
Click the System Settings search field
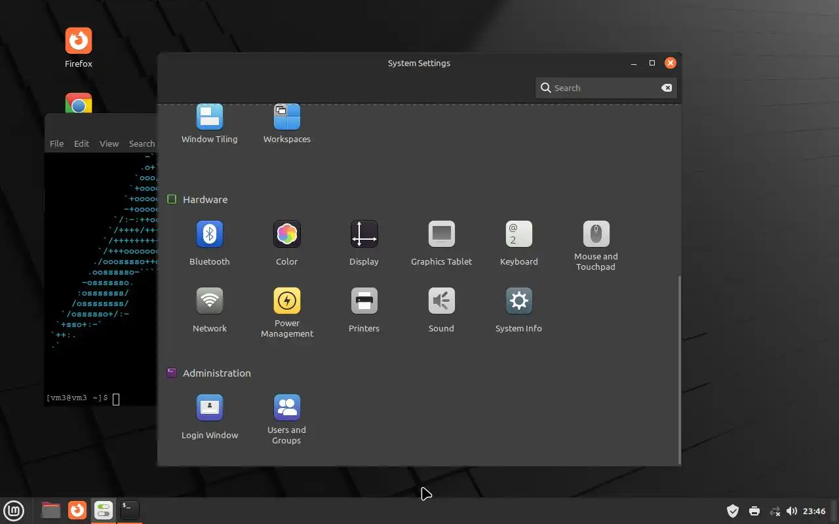[606, 88]
